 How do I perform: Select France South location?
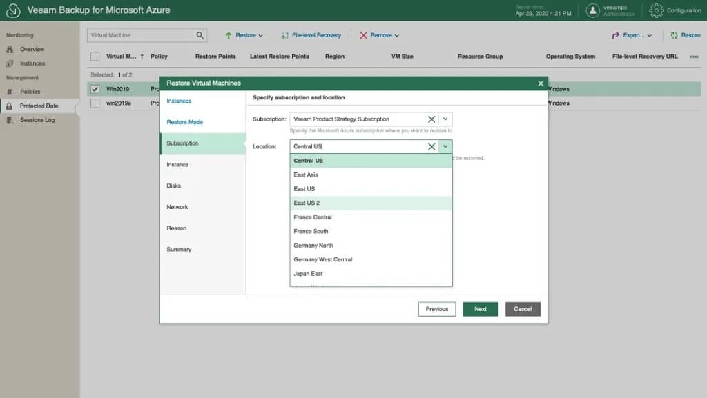tap(371, 231)
